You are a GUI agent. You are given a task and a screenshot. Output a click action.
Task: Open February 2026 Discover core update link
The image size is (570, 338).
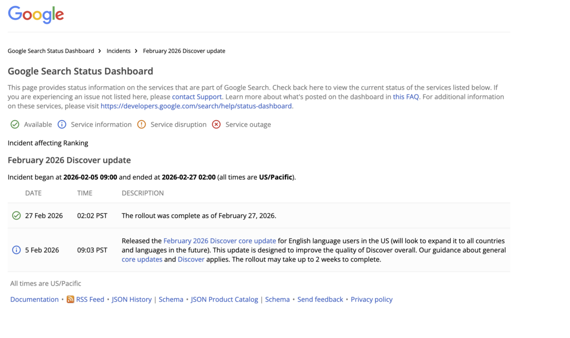pos(220,241)
